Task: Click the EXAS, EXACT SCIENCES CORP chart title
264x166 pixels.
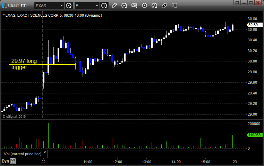Action: point(52,15)
